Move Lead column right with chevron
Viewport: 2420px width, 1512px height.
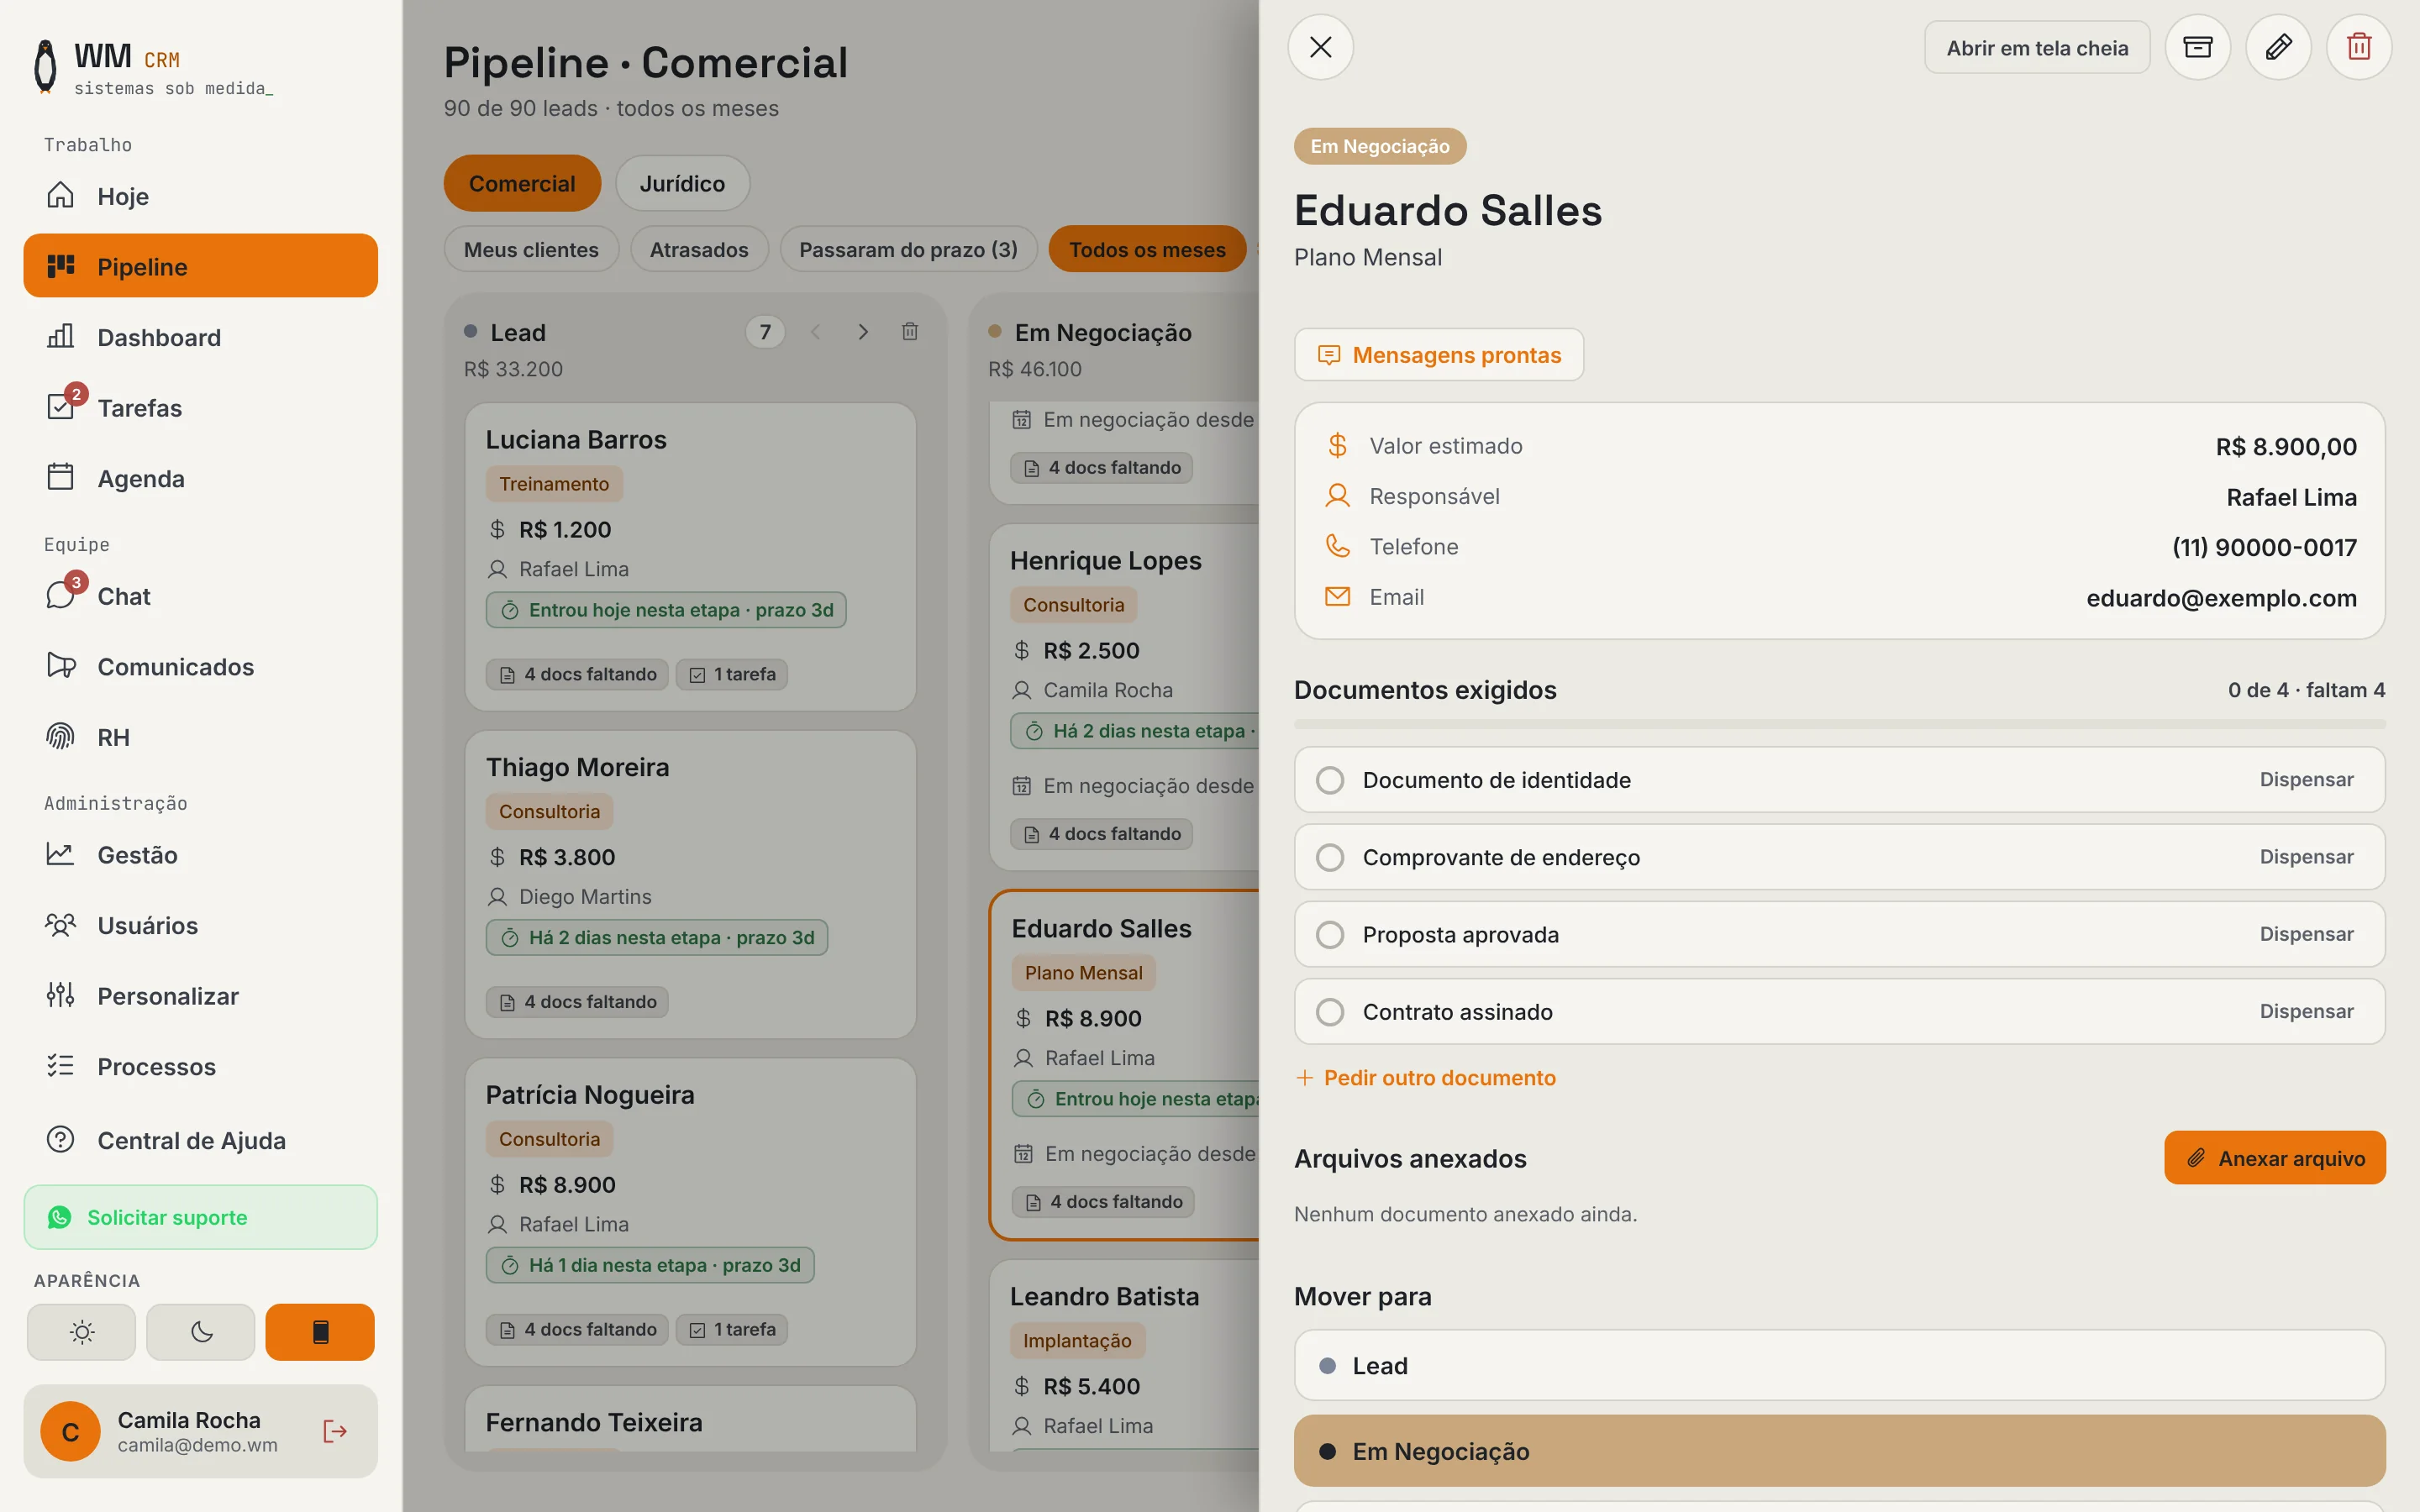(863, 332)
